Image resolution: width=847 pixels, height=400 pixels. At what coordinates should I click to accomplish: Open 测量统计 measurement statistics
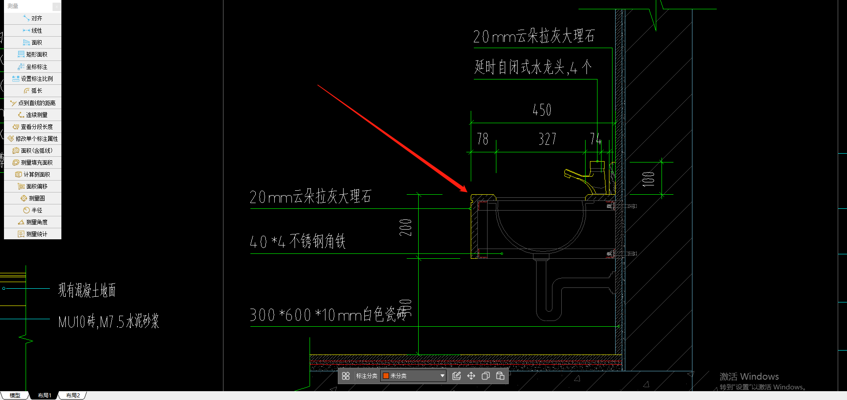[33, 234]
